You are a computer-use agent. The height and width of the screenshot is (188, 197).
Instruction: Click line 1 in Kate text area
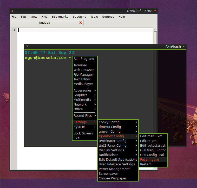click(85, 30)
